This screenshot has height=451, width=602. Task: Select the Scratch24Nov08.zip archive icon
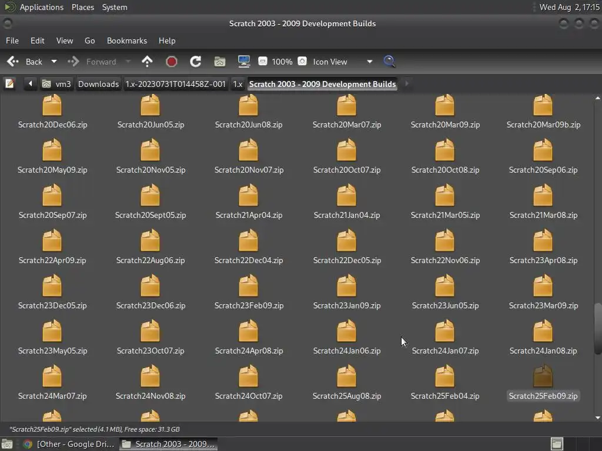pyautogui.click(x=150, y=376)
